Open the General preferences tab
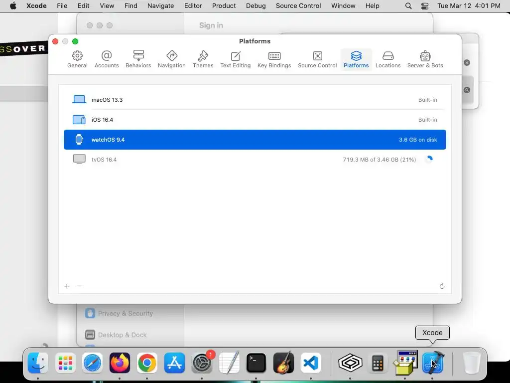The width and height of the screenshot is (510, 383). [77, 59]
